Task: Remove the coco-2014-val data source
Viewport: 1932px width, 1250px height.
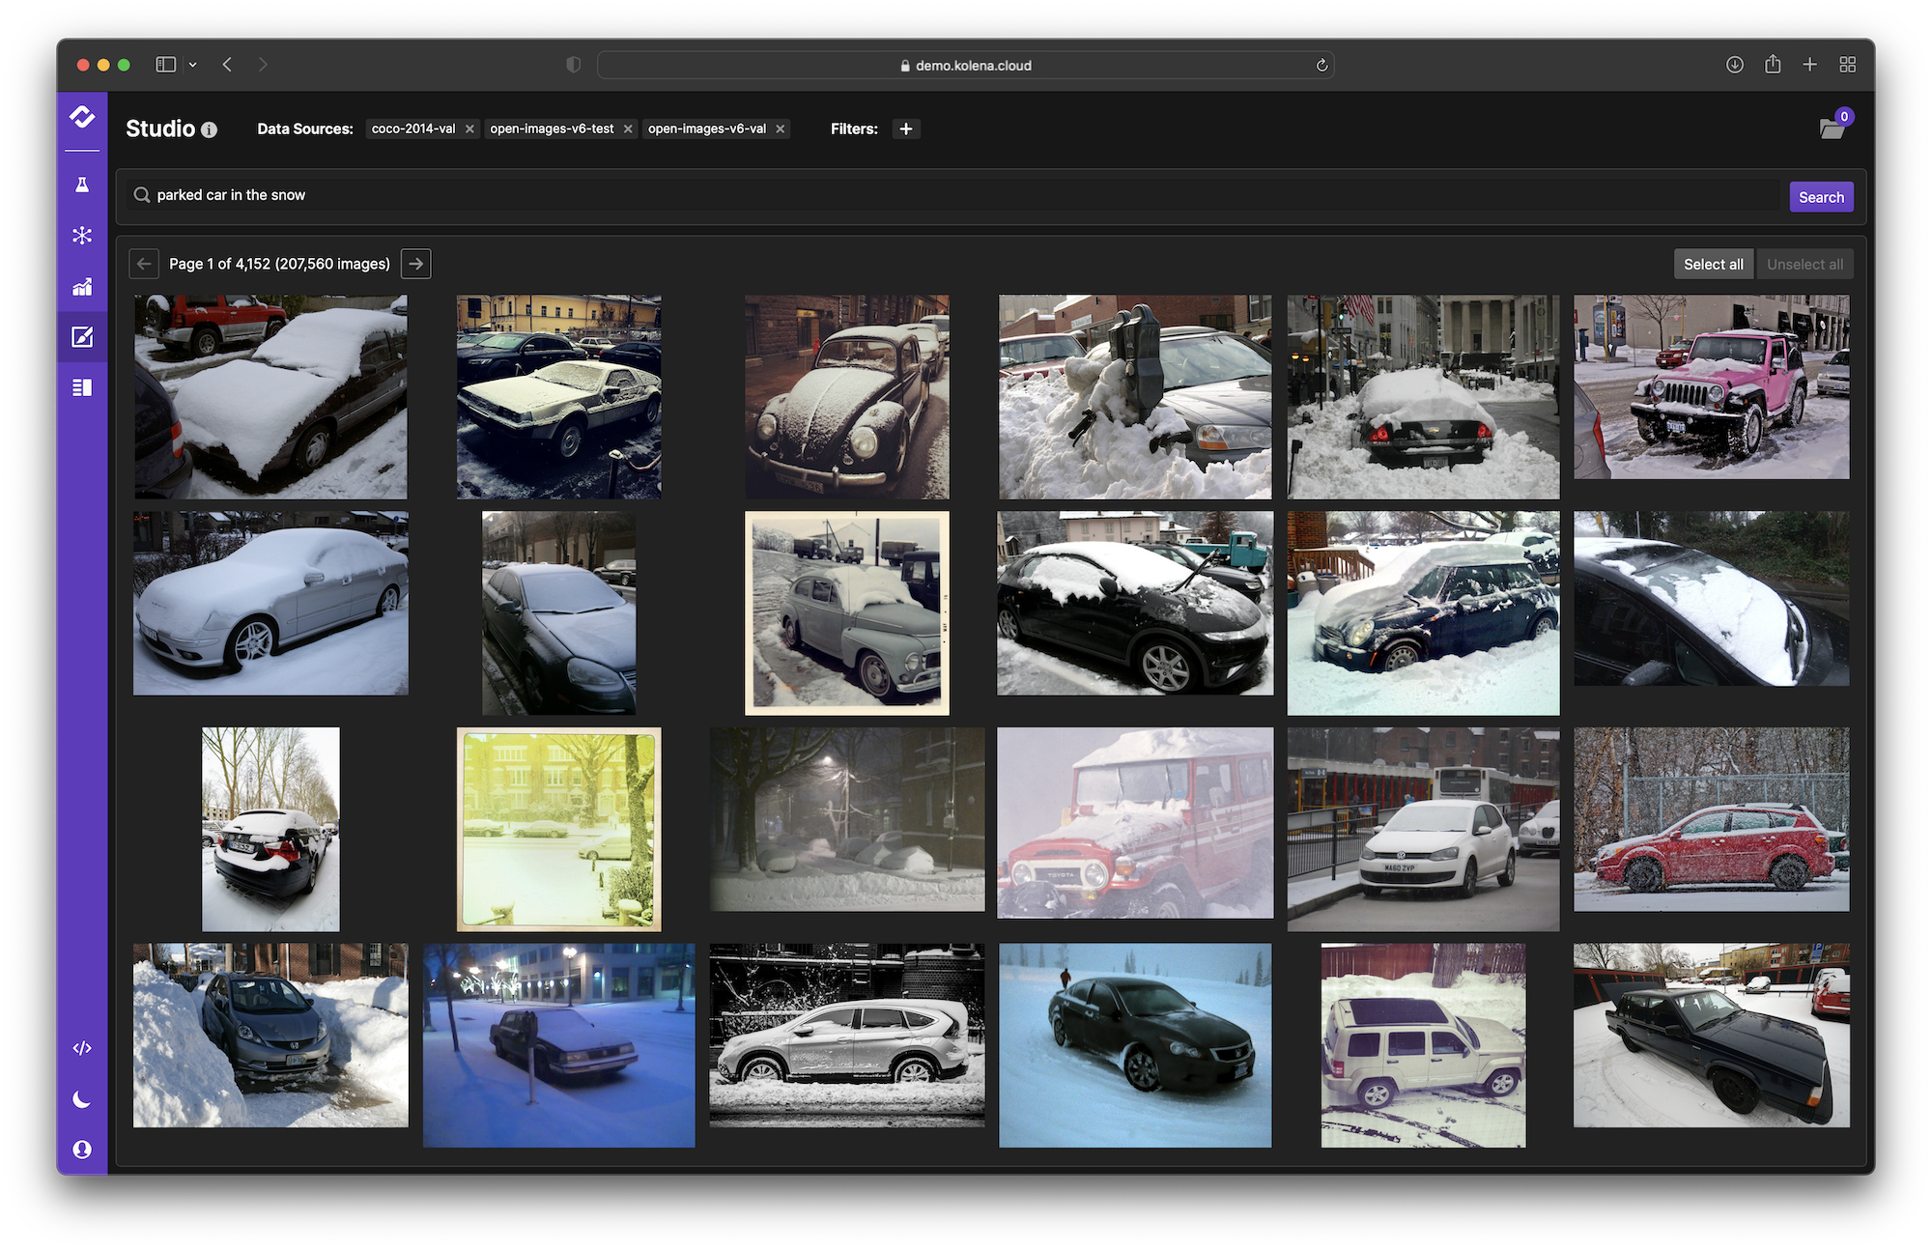Action: [469, 128]
